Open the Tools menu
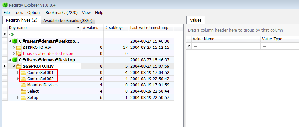This screenshot has height=127, width=299. [x=19, y=13]
